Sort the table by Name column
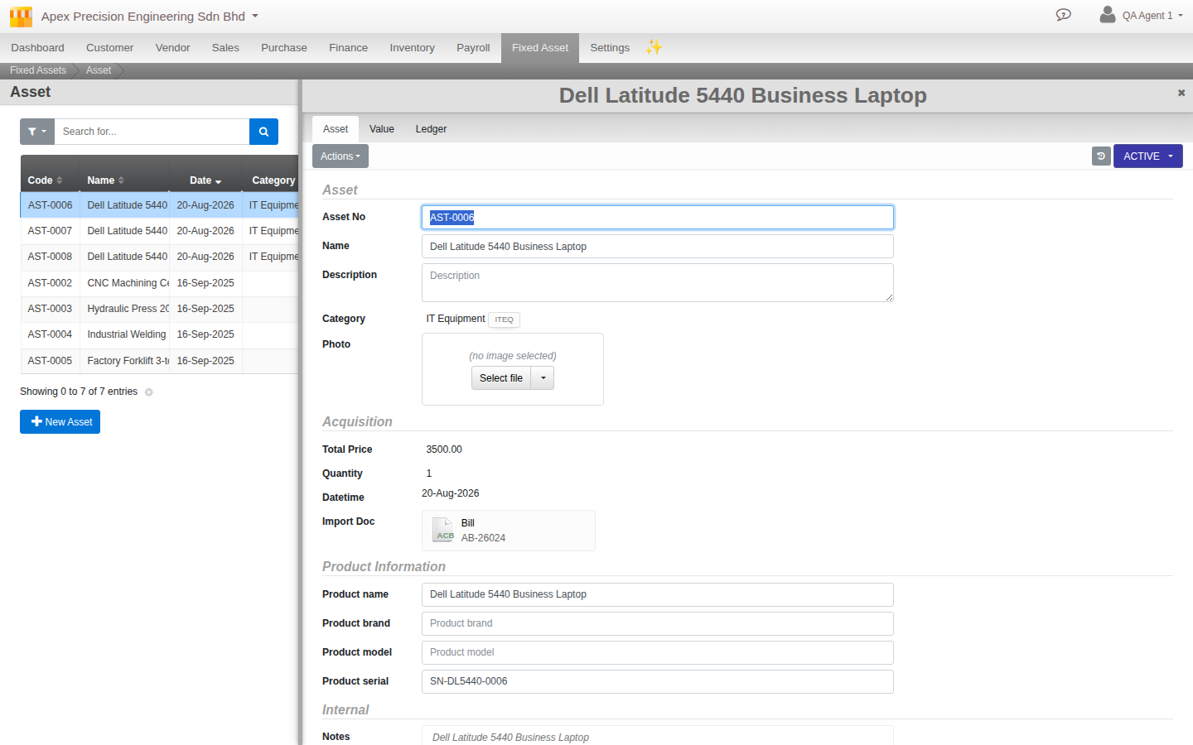The width and height of the screenshot is (1193, 745). point(124,180)
